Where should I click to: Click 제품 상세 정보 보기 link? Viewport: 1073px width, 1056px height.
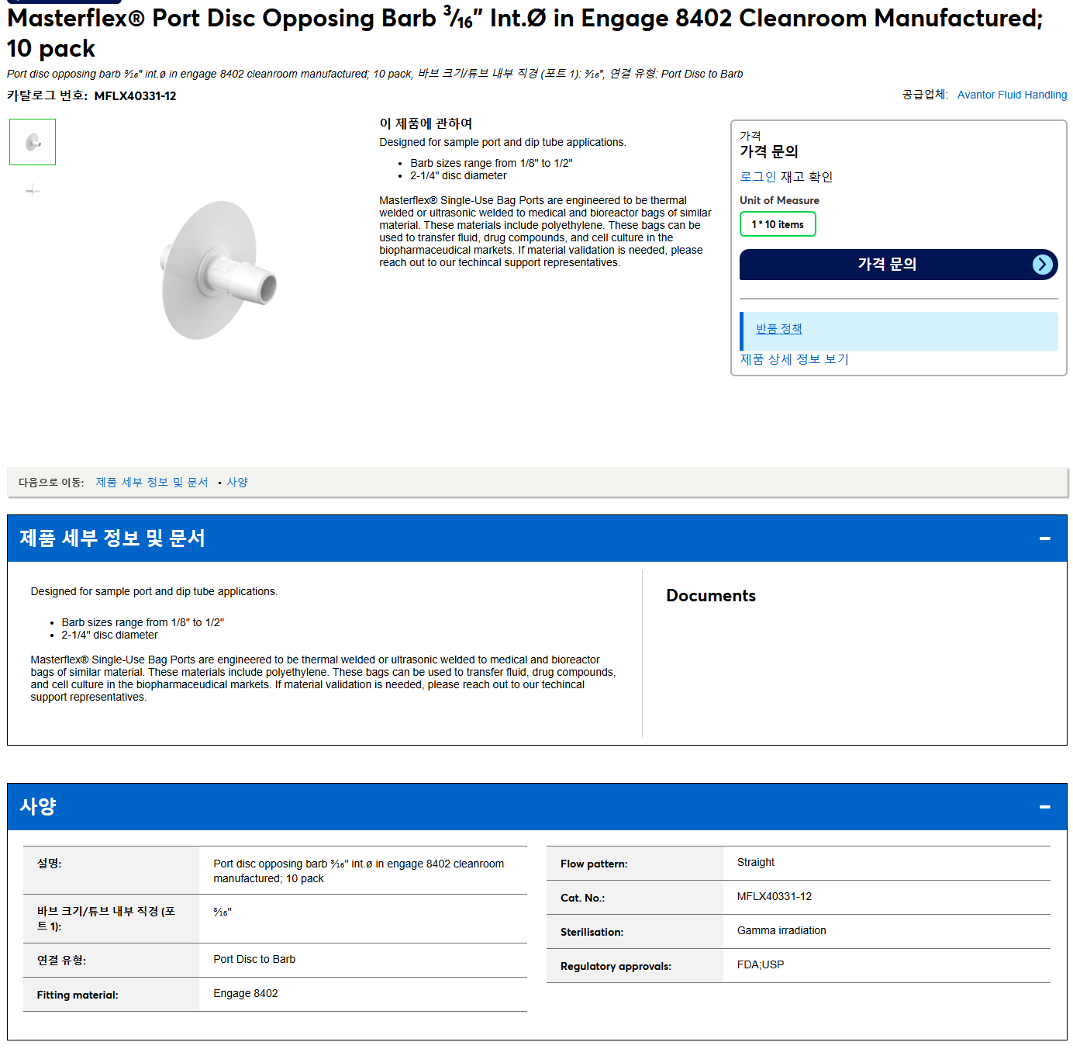tap(794, 359)
